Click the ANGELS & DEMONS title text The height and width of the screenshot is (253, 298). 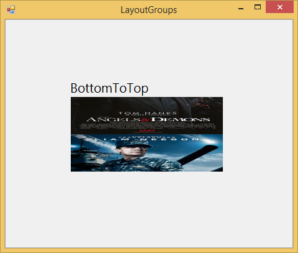pyautogui.click(x=148, y=119)
